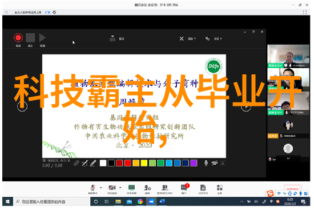314x210 pixels.
Task: Click the green Share Screen icon
Action: click(x=131, y=188)
